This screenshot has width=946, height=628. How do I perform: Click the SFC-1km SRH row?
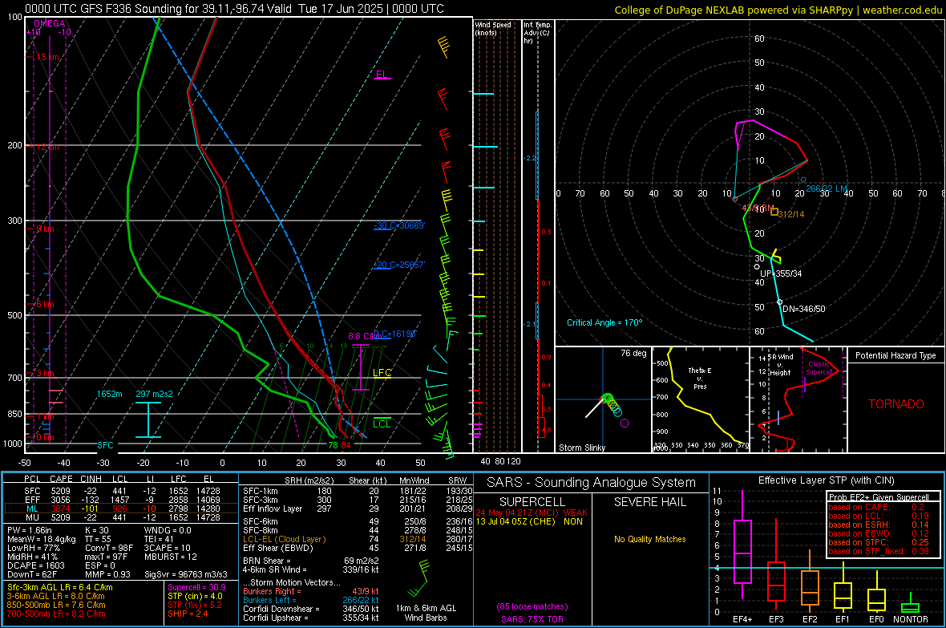[358, 491]
